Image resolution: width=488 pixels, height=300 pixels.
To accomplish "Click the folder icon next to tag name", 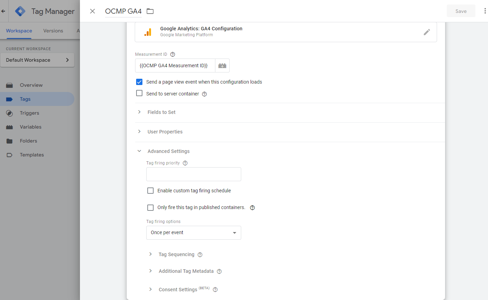I will pyautogui.click(x=150, y=11).
